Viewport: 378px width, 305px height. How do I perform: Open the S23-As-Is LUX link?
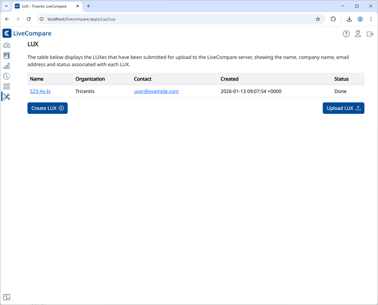click(40, 91)
